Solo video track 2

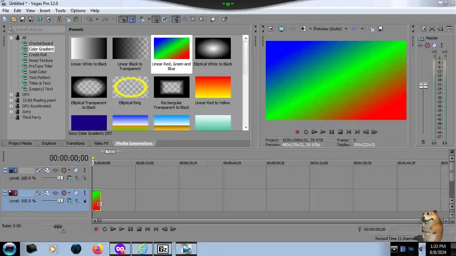click(x=84, y=193)
